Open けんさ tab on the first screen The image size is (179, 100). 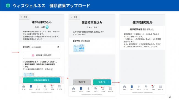click(x=31, y=87)
